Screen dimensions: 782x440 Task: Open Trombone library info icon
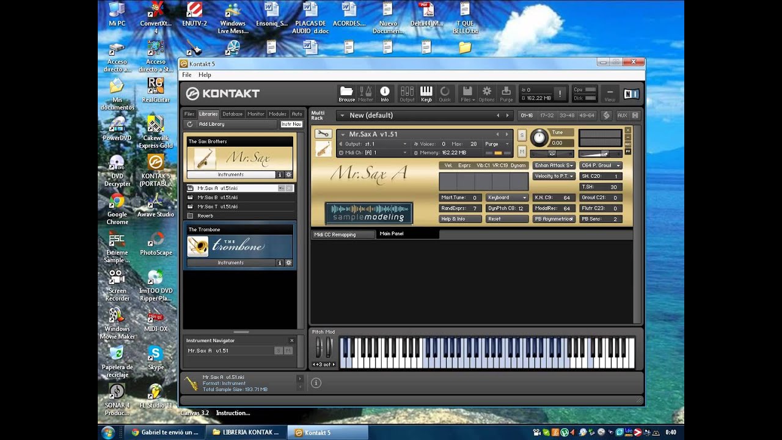point(280,263)
